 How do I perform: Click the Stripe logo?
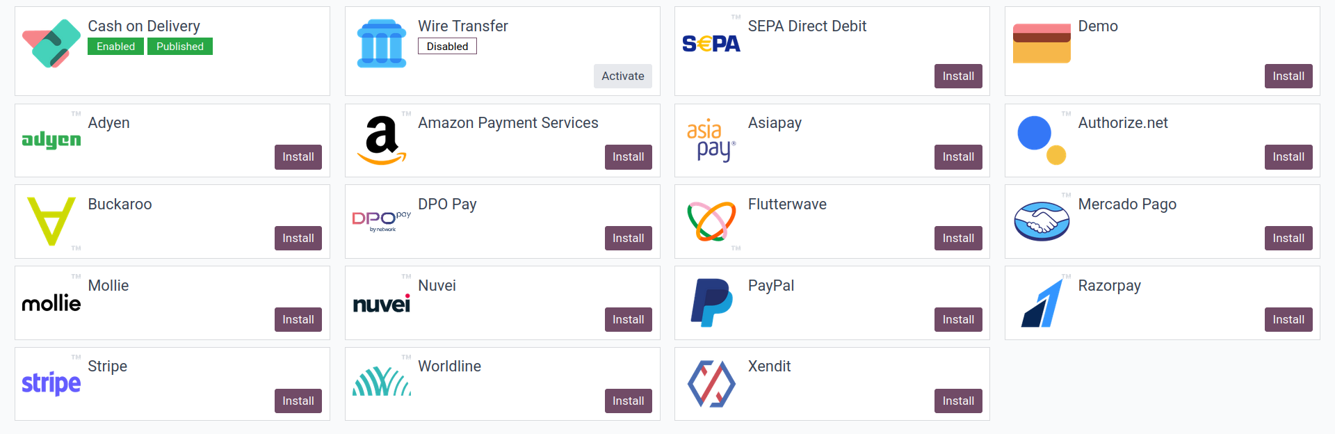coord(51,383)
